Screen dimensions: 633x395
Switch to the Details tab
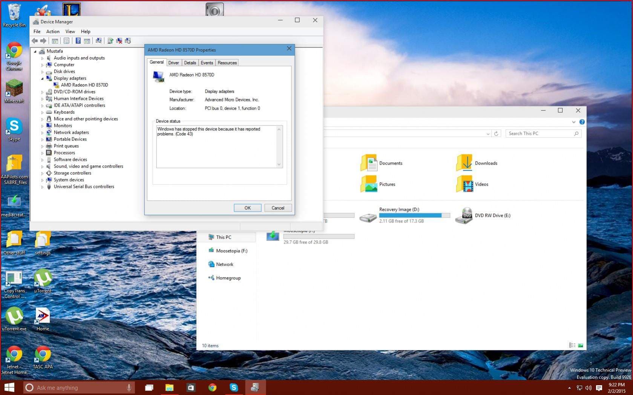click(x=190, y=63)
